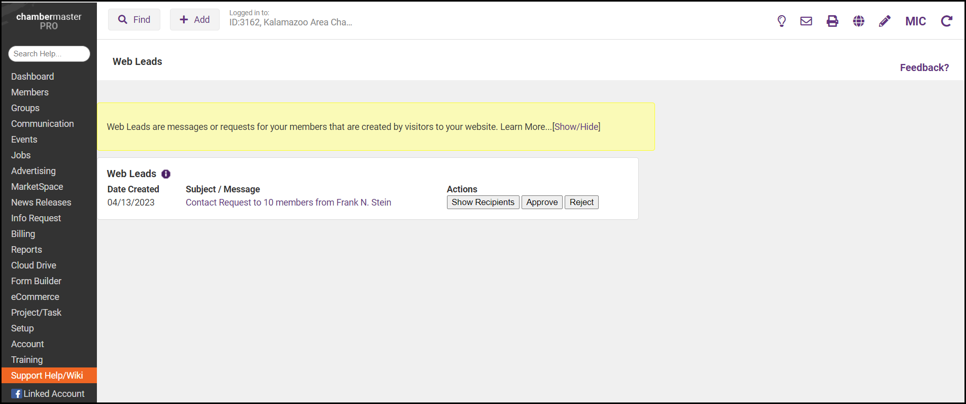The width and height of the screenshot is (966, 404).
Task: Open the globe website icon
Action: tap(858, 21)
